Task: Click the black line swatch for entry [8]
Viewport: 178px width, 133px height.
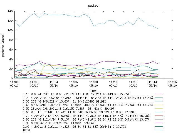Action: coord(159,119)
